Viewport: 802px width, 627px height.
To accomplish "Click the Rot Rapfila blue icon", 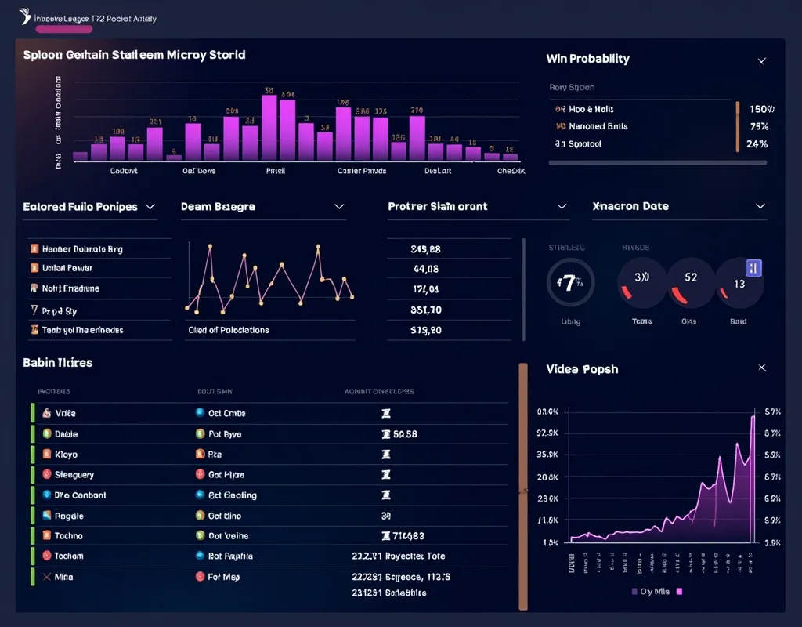I will (x=200, y=556).
